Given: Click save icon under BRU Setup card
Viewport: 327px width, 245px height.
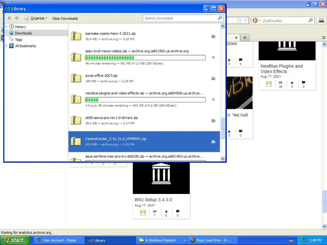Looking at the screenshot, I should 143,213.
